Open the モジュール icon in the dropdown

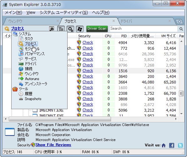(x=21, y=49)
